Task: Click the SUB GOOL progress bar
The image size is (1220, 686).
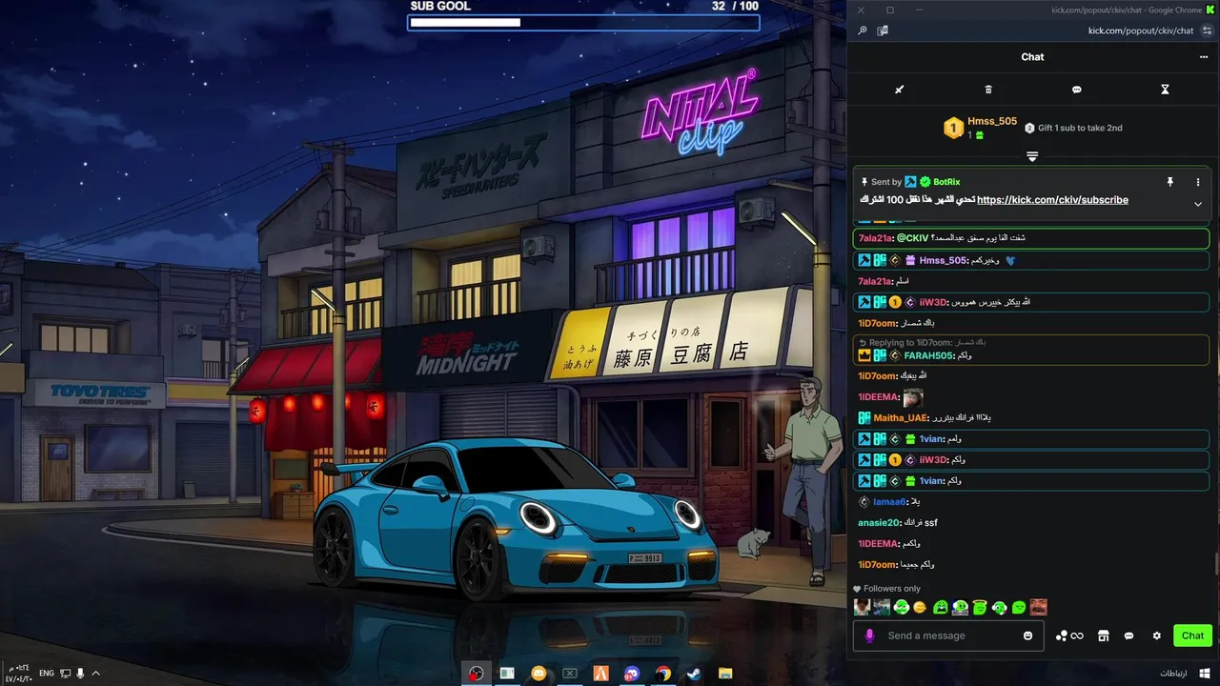Action: tap(583, 22)
